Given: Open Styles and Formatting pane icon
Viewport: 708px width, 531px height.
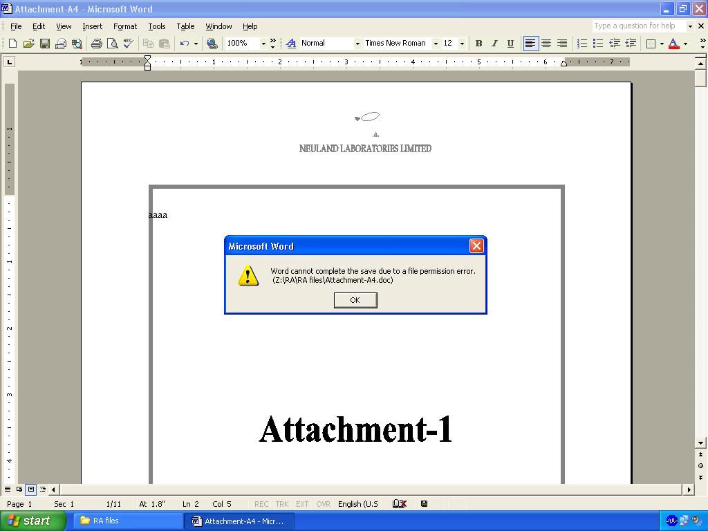Looking at the screenshot, I should pos(291,44).
